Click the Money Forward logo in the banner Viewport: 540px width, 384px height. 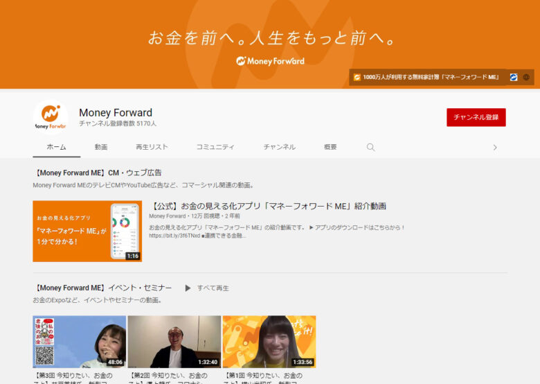point(270,62)
